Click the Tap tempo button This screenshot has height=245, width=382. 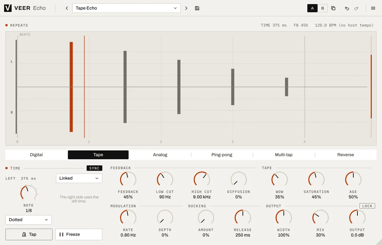point(29,234)
